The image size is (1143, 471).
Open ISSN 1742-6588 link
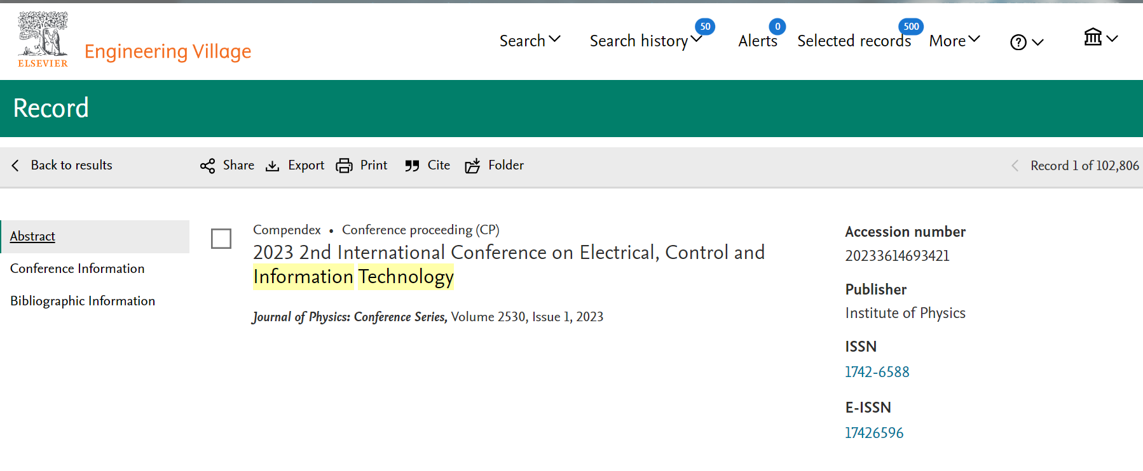tap(877, 372)
